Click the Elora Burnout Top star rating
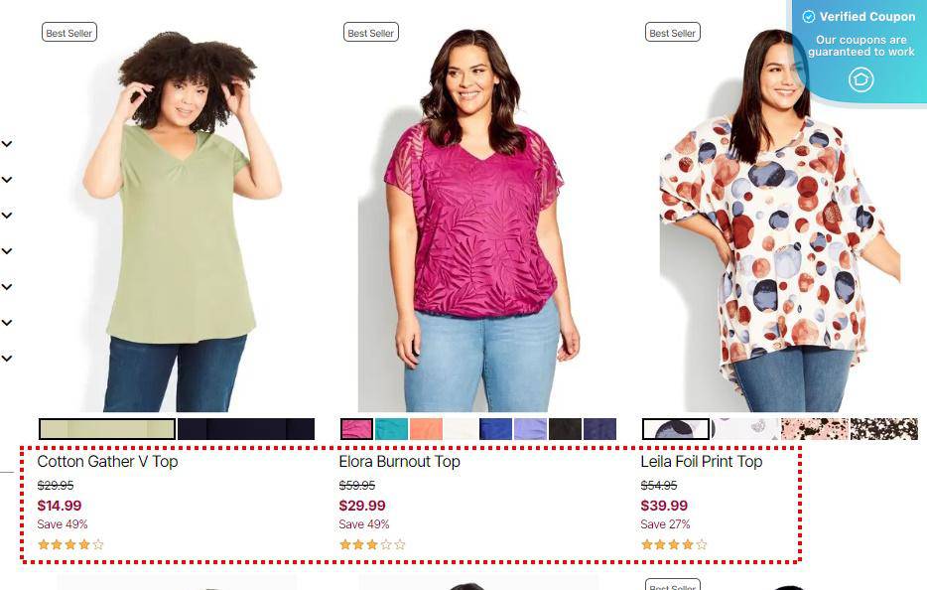 372,544
